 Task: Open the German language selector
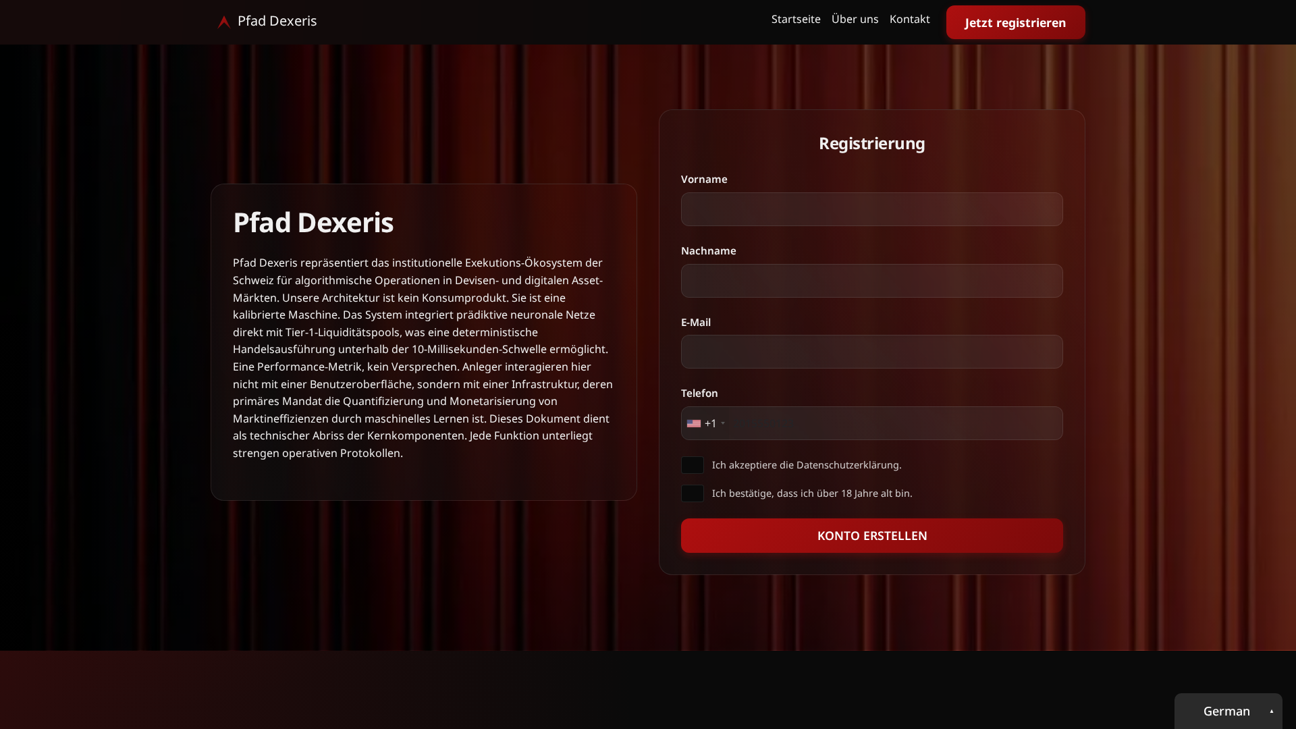pyautogui.click(x=1228, y=711)
